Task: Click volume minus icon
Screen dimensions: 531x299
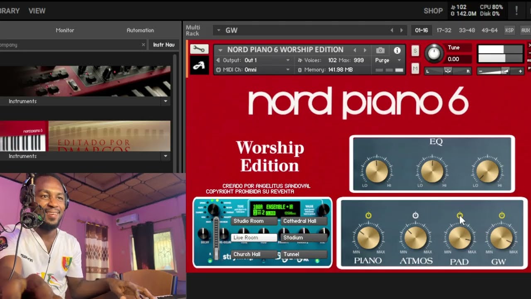Action: (x=481, y=71)
